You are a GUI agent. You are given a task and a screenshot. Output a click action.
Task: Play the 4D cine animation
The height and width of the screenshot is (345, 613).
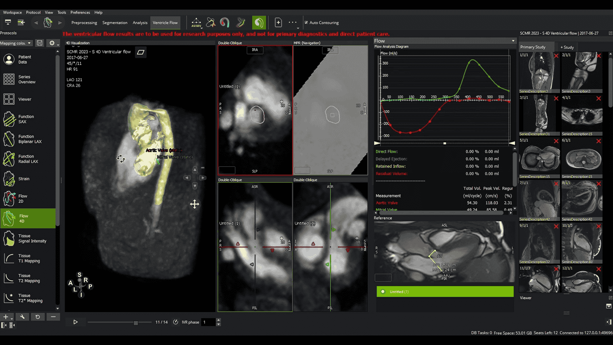pos(75,322)
